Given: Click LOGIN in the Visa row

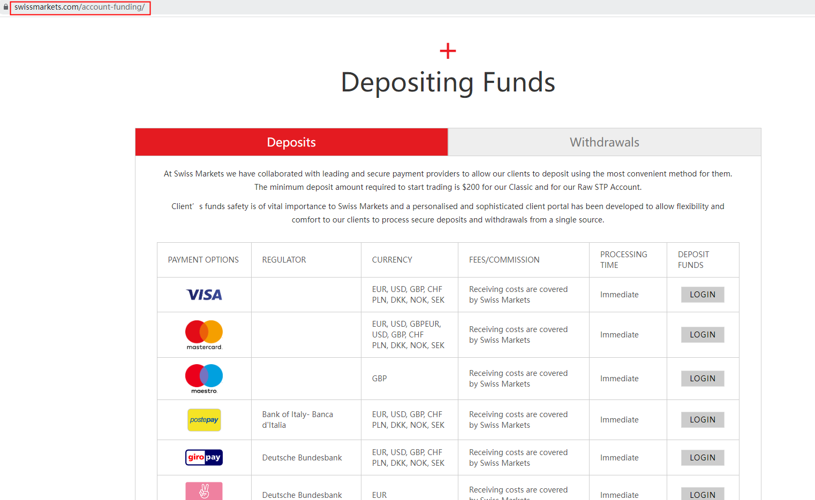Looking at the screenshot, I should (703, 295).
